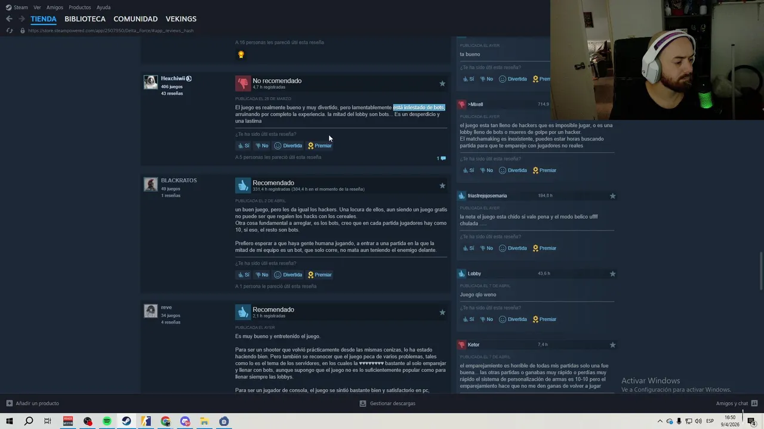The height and width of the screenshot is (429, 764).
Task: Vote Sí on Hexchiwii's review
Action: (244, 145)
